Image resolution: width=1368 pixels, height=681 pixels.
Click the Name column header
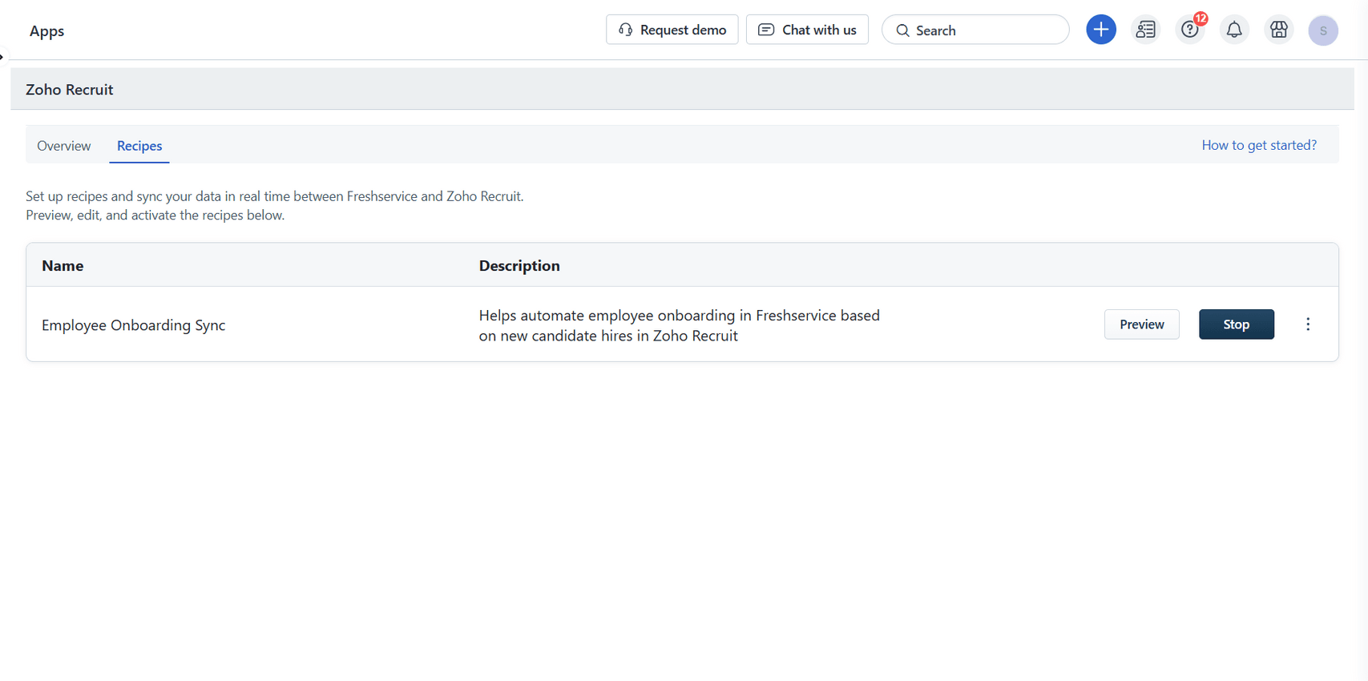(63, 266)
